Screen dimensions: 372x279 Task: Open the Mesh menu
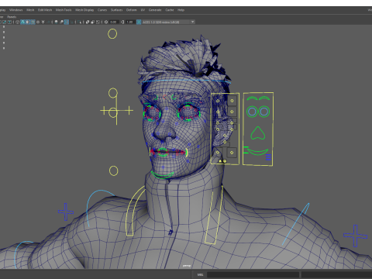click(x=30, y=10)
